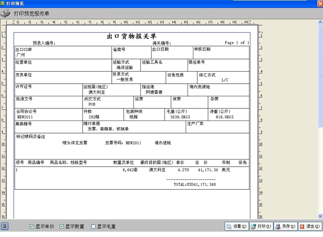
Task: Click the 许可证号 label
Action: (x=24, y=86)
